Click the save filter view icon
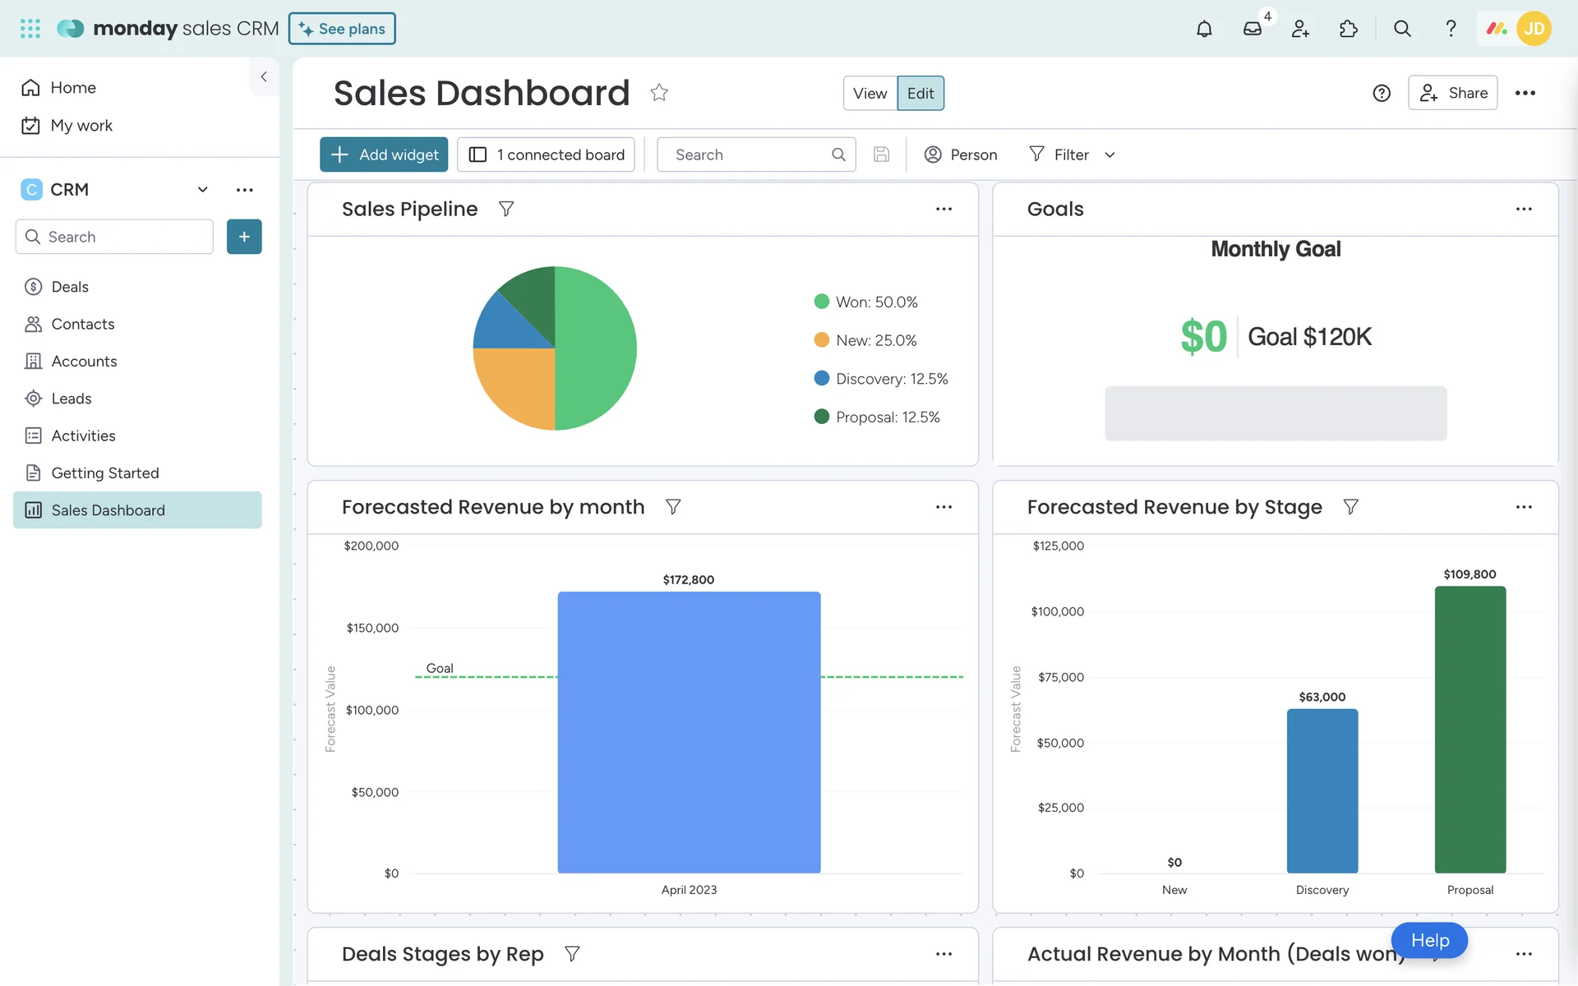The image size is (1578, 986). coord(881,154)
